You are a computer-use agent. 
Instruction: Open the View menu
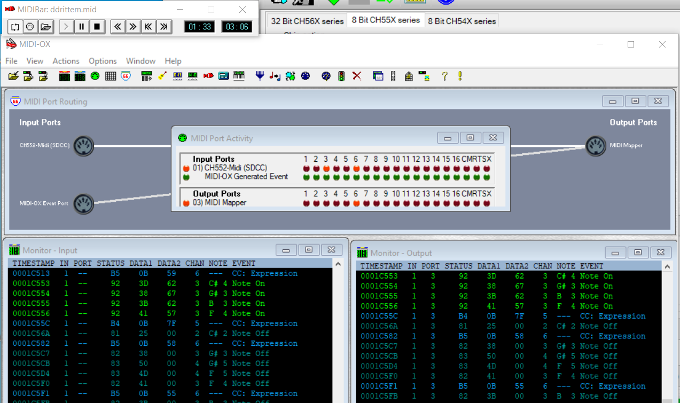pyautogui.click(x=35, y=61)
